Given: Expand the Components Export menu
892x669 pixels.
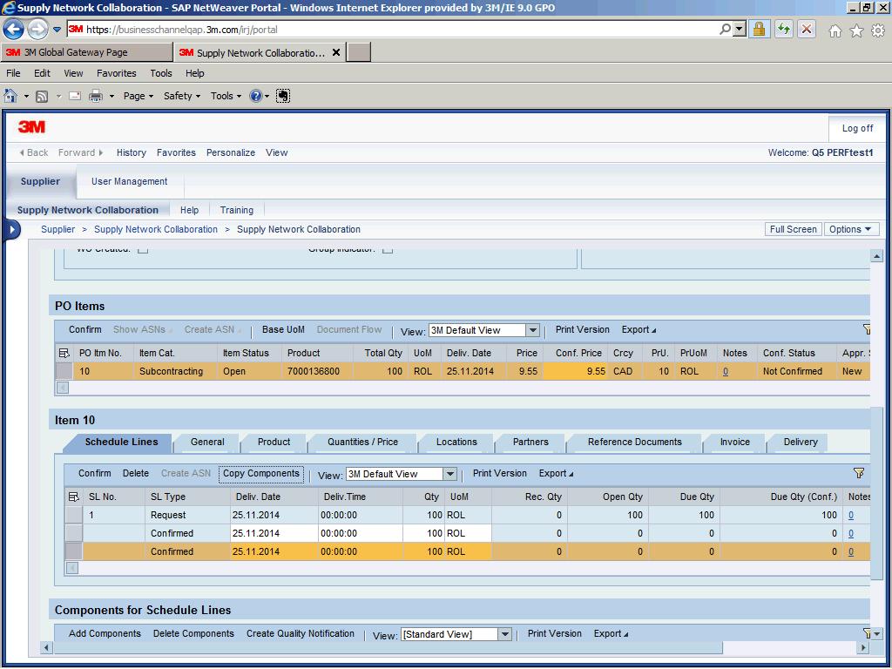Looking at the screenshot, I should tap(611, 633).
